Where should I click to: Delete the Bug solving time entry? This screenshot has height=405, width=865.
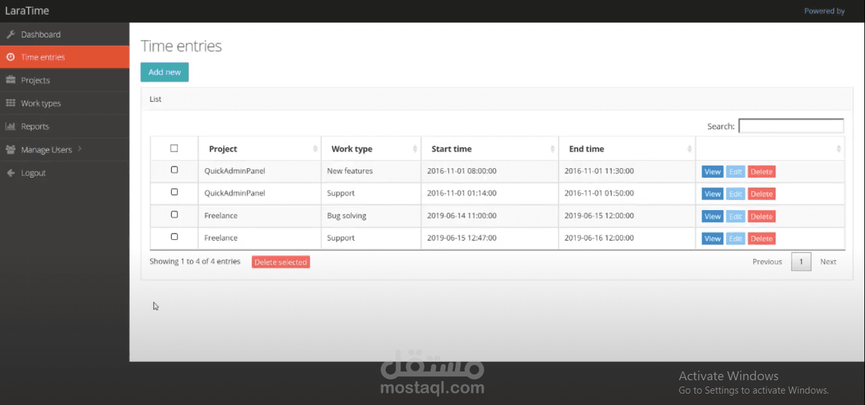pyautogui.click(x=761, y=216)
